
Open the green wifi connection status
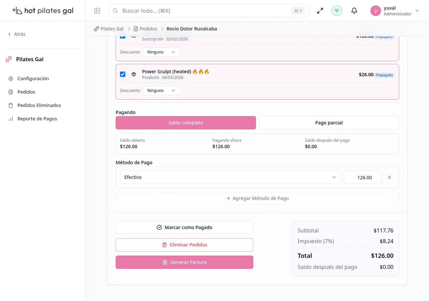(337, 11)
